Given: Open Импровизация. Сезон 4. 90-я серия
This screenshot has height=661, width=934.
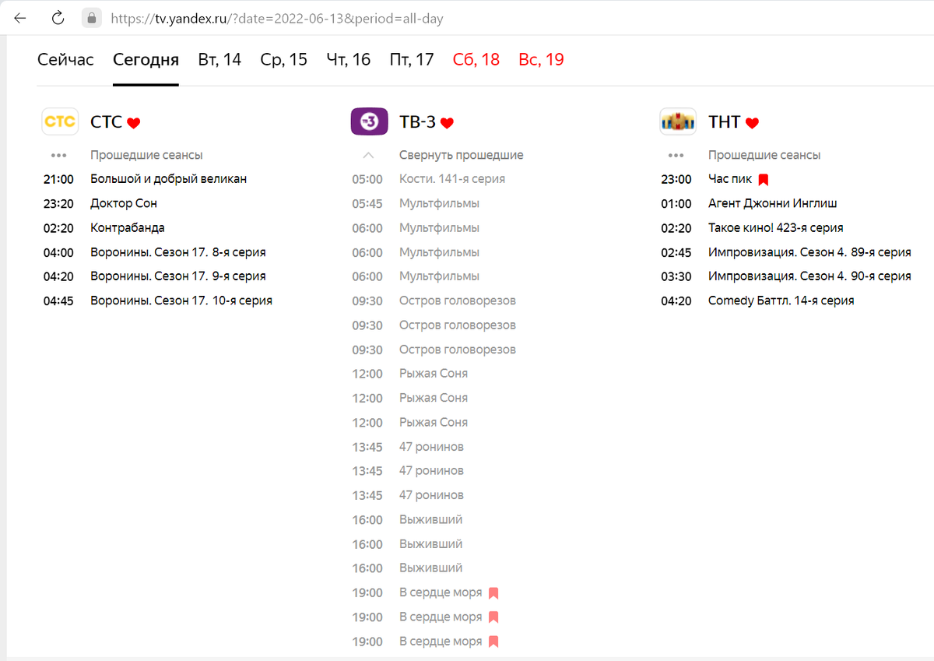Looking at the screenshot, I should [809, 276].
